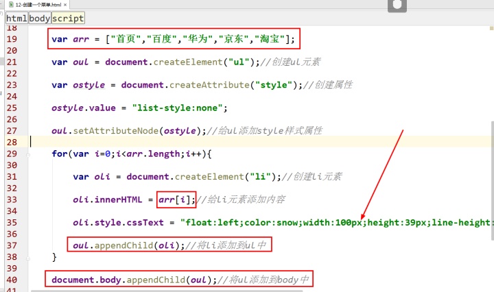This screenshot has height=292, width=494.
Task: Click the "ul" string on line 21
Action: click(x=239, y=62)
